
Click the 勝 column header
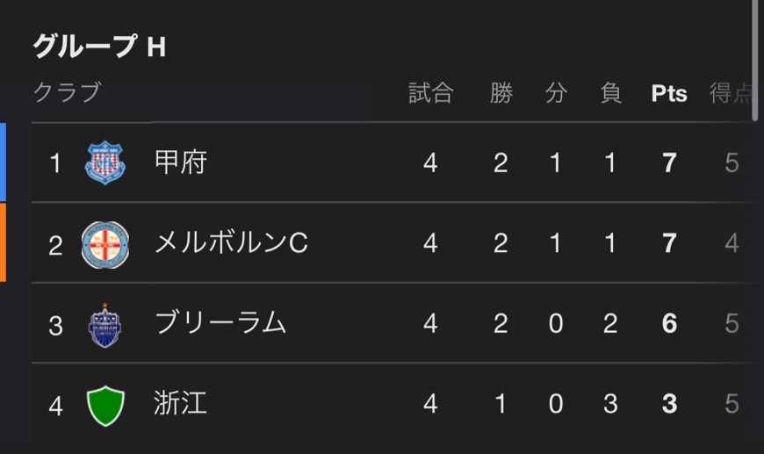501,92
